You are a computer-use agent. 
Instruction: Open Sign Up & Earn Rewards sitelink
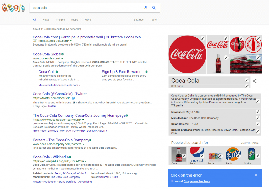123,72
